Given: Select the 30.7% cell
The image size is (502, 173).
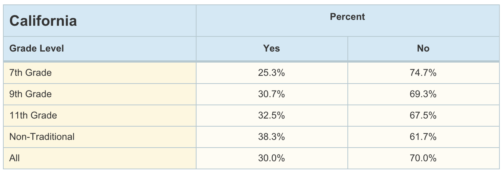Looking at the screenshot, I should pyautogui.click(x=272, y=94).
